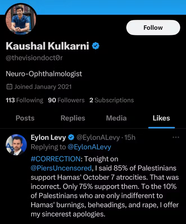Open the 113 Following list
186x224 pixels.
[x=24, y=100]
